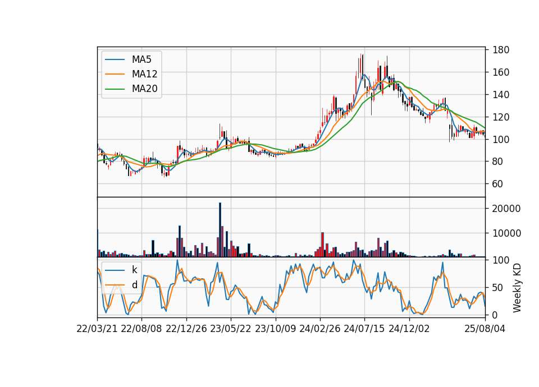Screen dimensions: 539x387
Task: Click the 160 price axis label
Action: (x=501, y=72)
